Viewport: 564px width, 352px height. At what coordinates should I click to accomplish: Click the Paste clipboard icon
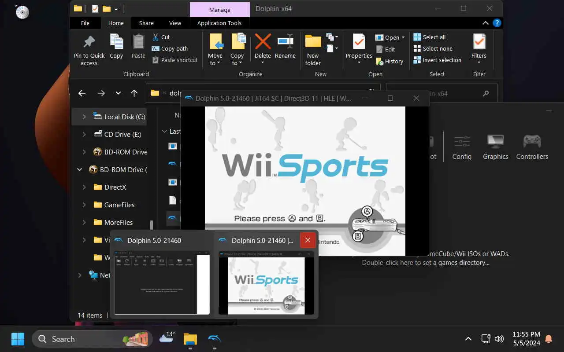(138, 42)
